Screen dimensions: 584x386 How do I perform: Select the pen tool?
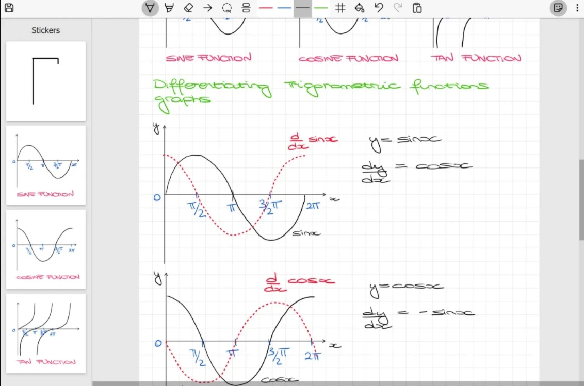pos(150,8)
